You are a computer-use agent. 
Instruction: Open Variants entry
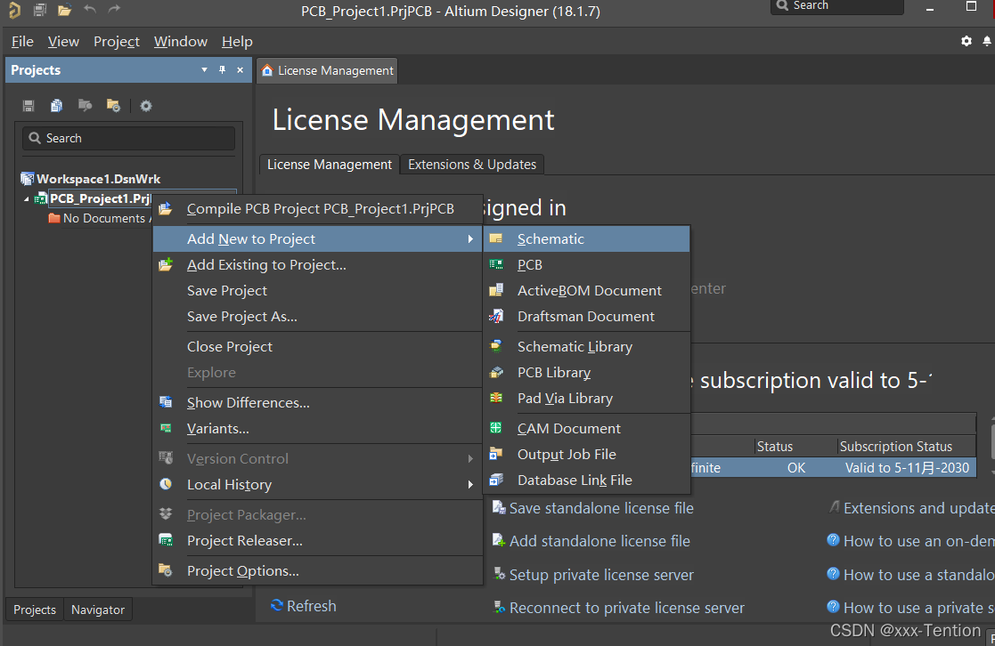[317, 429]
